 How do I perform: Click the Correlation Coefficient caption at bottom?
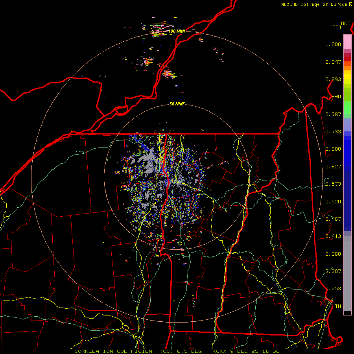[177, 351]
